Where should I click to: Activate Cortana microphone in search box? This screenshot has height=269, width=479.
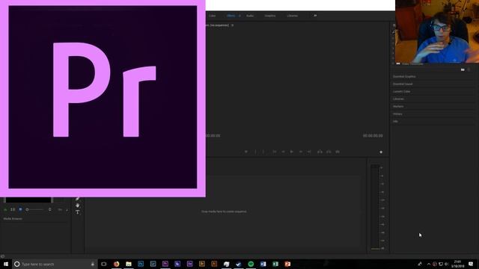click(93, 264)
